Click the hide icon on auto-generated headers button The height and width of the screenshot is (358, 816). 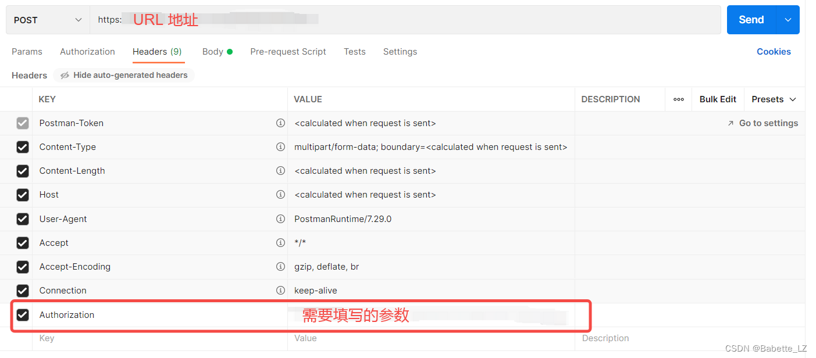pos(64,75)
